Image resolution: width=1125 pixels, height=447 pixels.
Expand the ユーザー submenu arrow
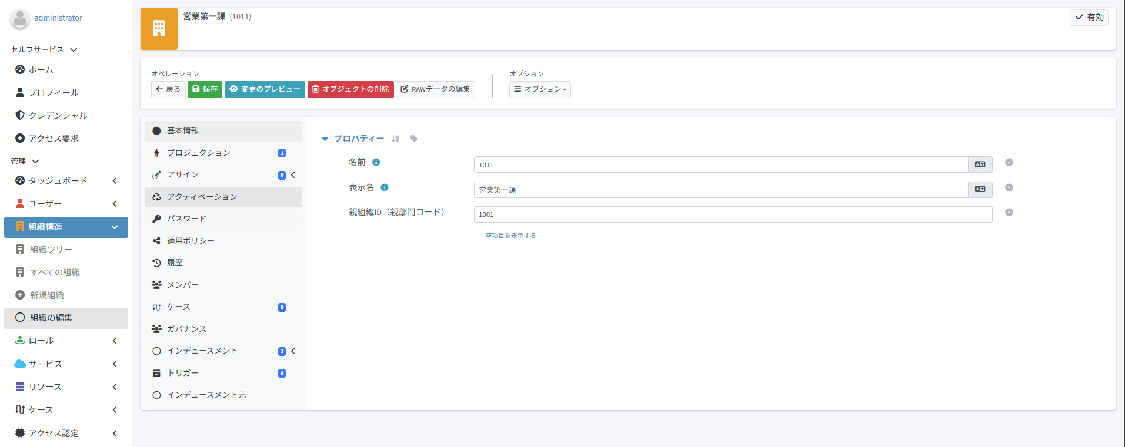(115, 204)
